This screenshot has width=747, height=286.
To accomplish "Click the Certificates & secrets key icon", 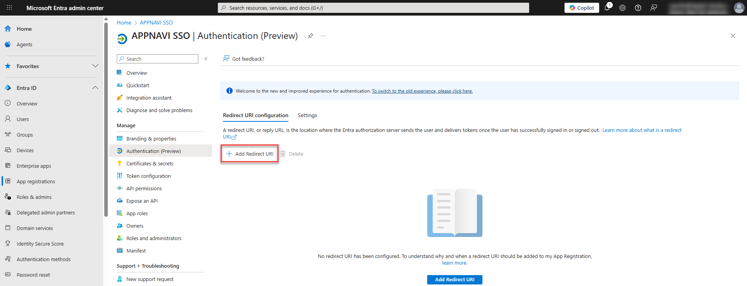I will click(x=120, y=163).
